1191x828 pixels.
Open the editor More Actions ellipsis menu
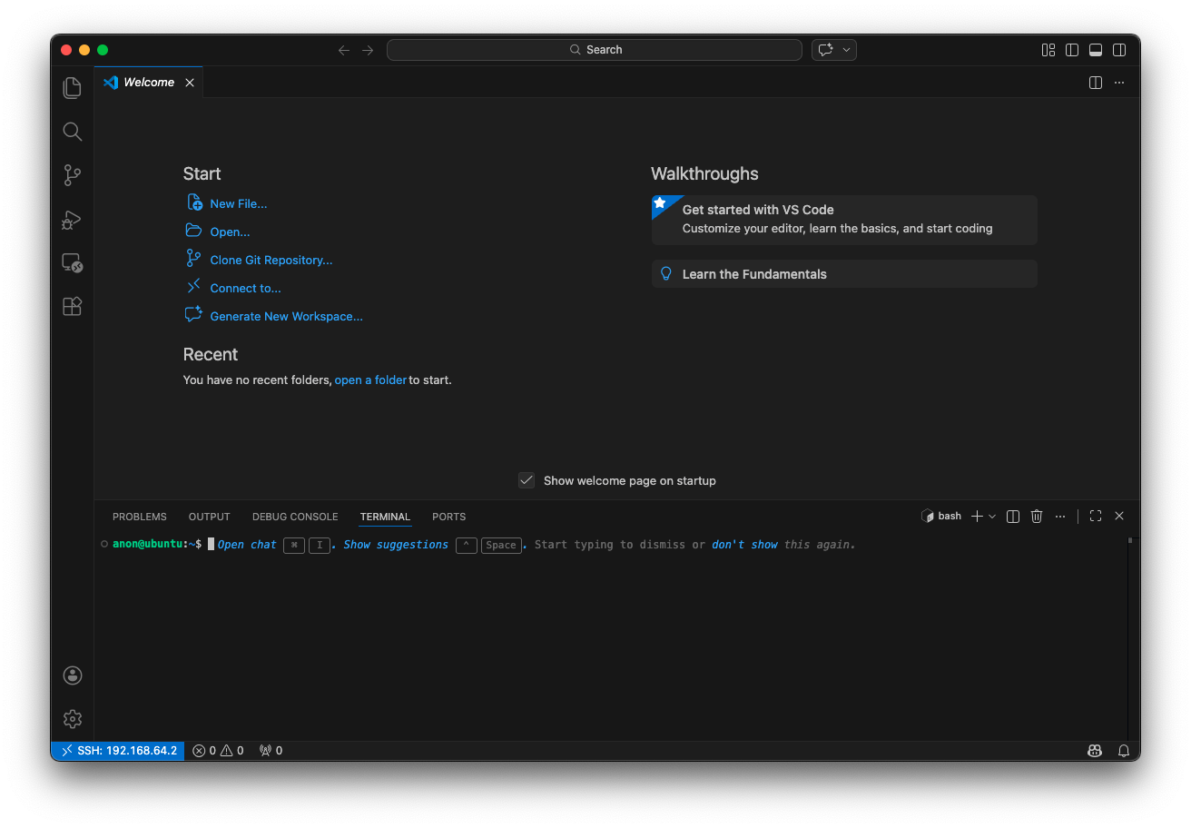point(1119,83)
